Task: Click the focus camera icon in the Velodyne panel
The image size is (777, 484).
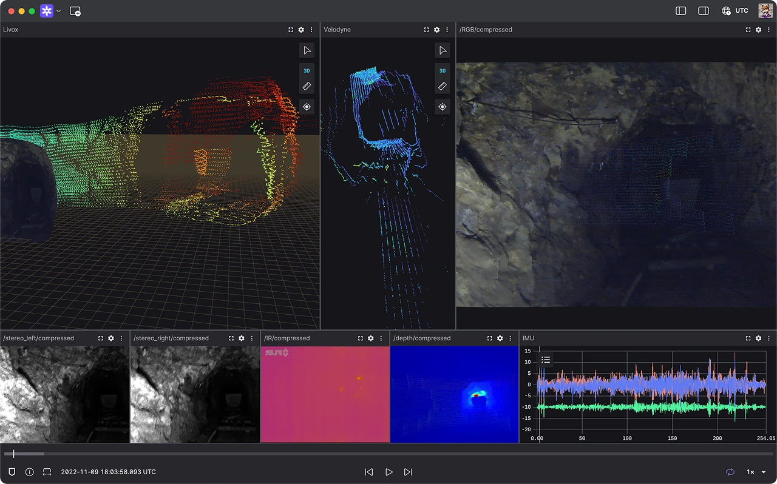Action: pyautogui.click(x=442, y=107)
